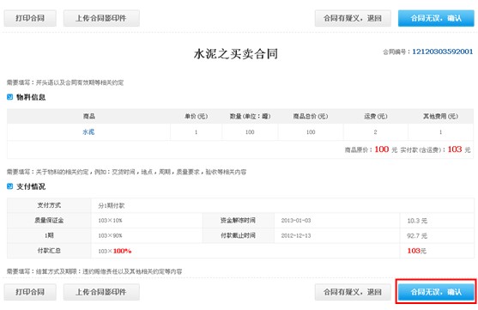This screenshot has width=478, height=310.
Task: Click the quantity cell showing 100
Action: click(x=250, y=132)
